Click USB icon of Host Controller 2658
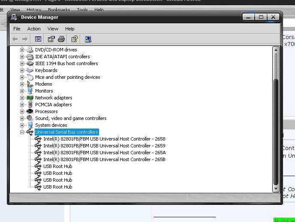The width and height of the screenshot is (295, 222). pyautogui.click(x=38, y=139)
